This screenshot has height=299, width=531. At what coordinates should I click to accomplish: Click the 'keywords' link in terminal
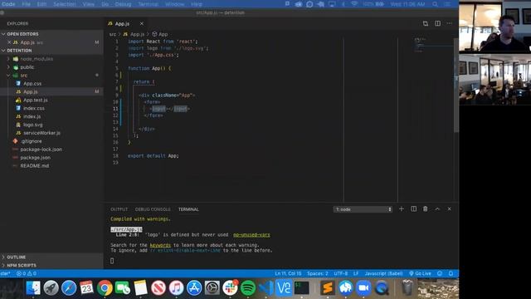[x=160, y=245]
